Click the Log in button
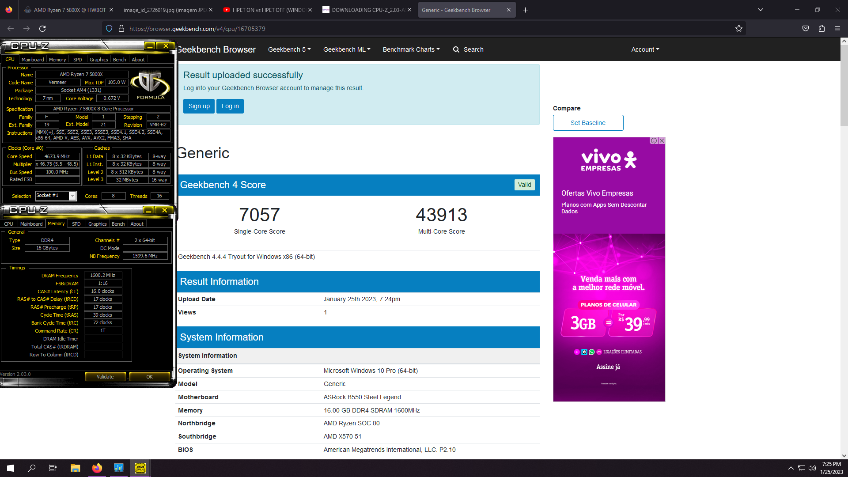848x477 pixels. [230, 106]
